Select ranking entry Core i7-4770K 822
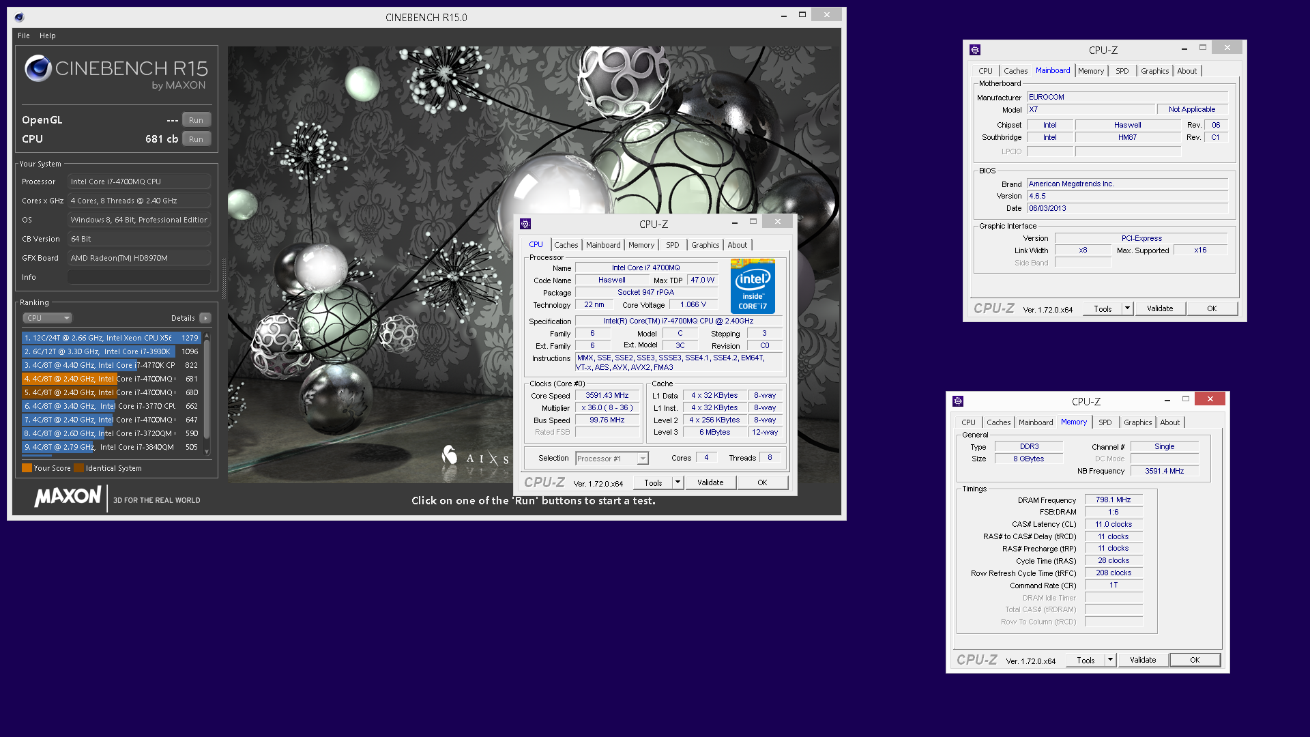The image size is (1310, 737). (111, 365)
